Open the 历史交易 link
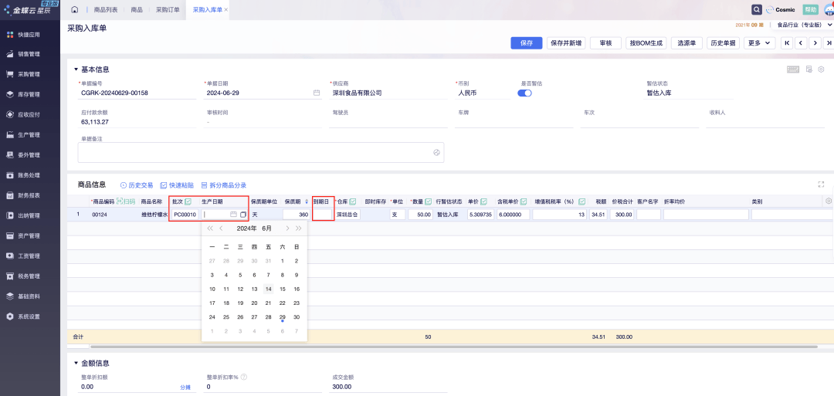 pos(137,185)
